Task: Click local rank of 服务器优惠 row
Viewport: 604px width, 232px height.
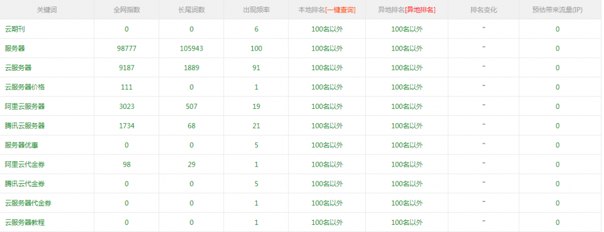Action: [327, 145]
